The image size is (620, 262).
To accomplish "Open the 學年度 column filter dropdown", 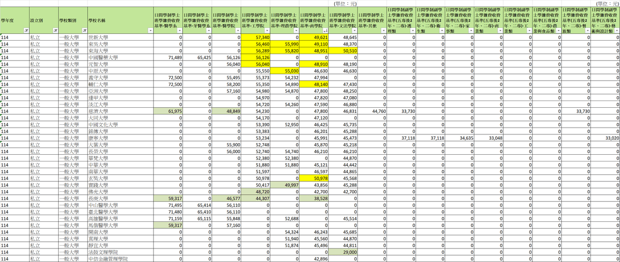I will (x=26, y=30).
